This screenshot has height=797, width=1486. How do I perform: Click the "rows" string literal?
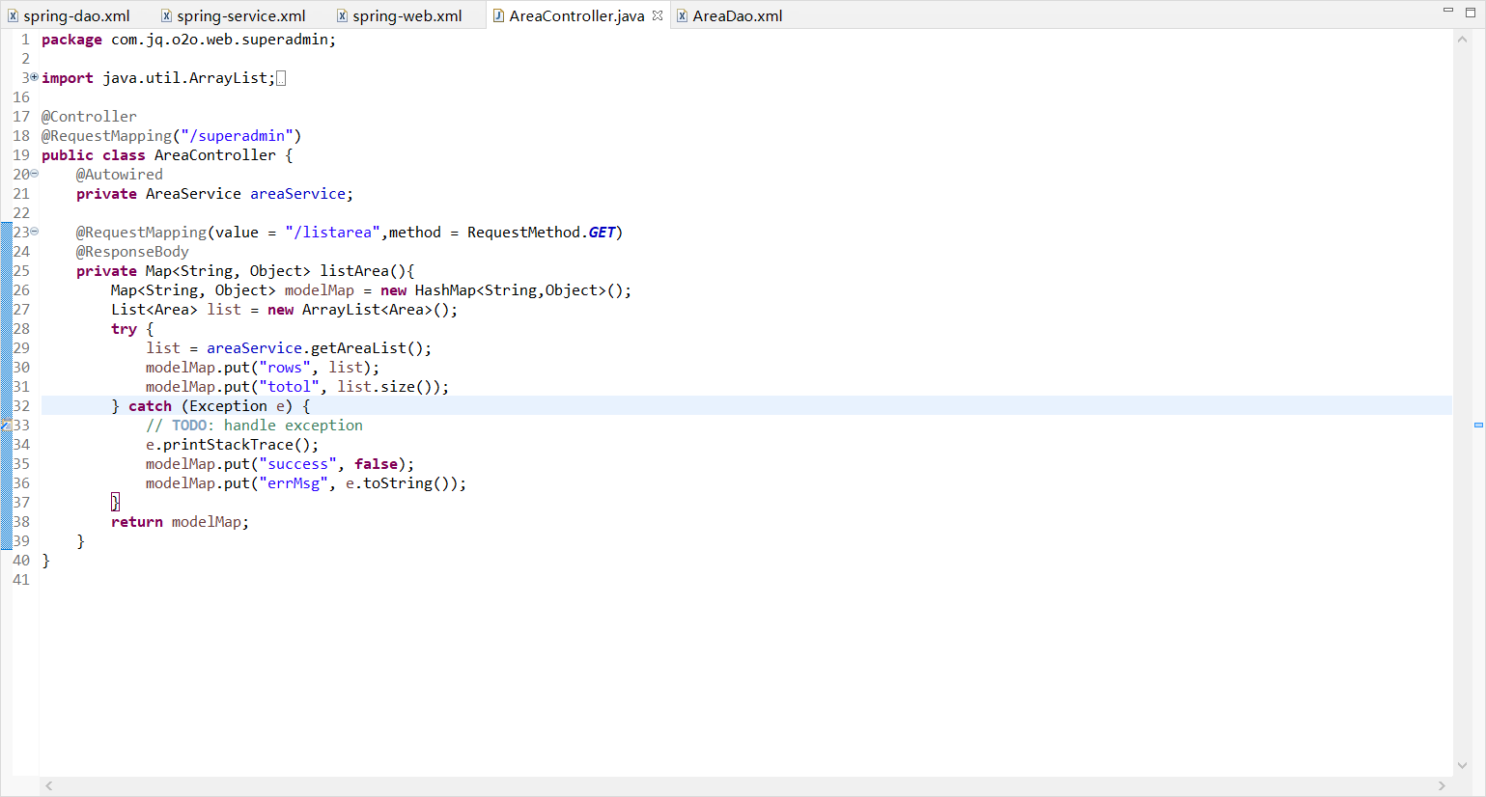click(285, 368)
